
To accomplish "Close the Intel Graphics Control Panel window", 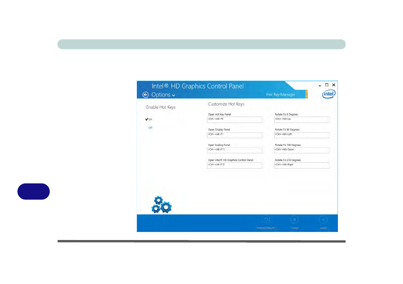I will point(334,85).
